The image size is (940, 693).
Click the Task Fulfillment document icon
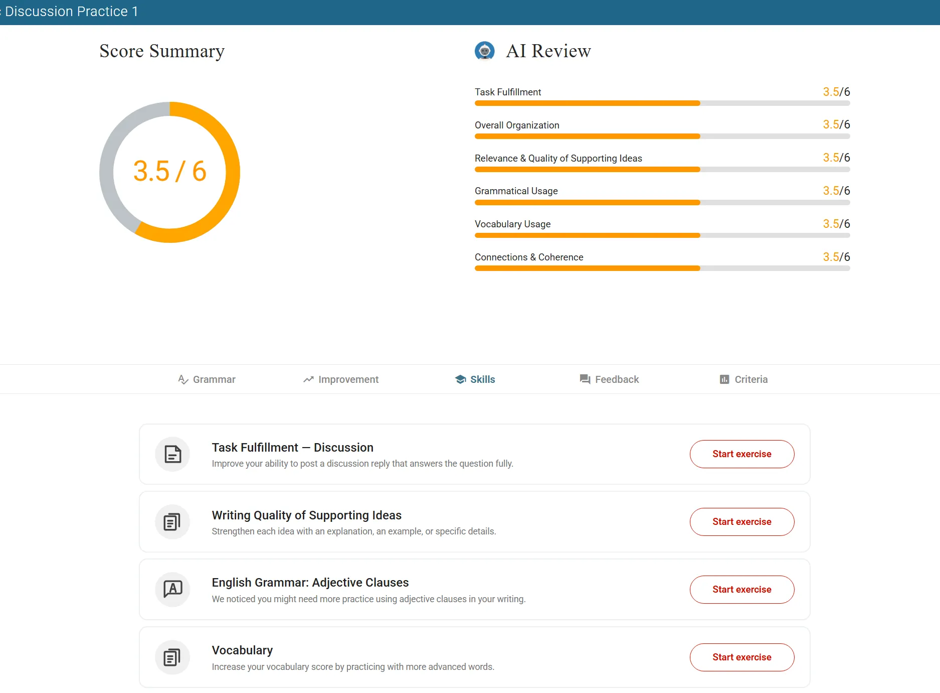(172, 454)
